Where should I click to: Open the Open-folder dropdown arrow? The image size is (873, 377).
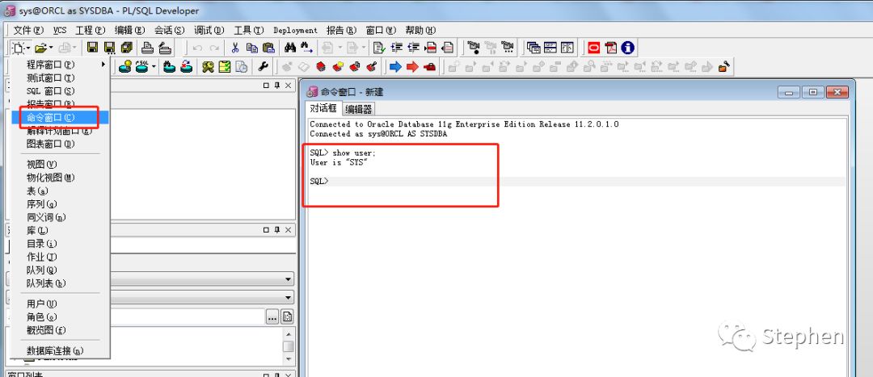[x=51, y=48]
